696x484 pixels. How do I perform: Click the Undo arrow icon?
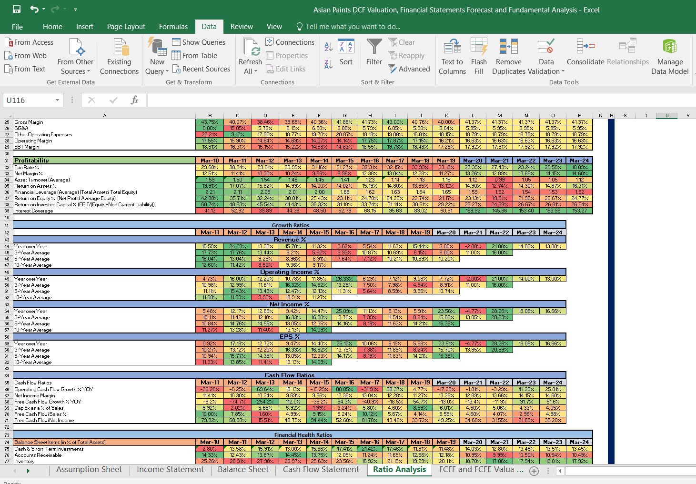click(34, 9)
